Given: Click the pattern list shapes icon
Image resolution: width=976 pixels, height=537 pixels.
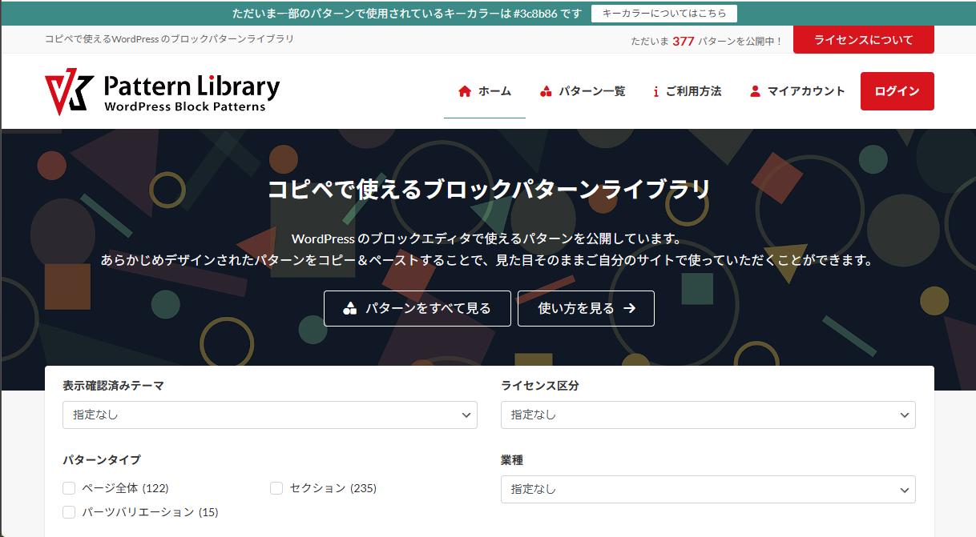Looking at the screenshot, I should point(546,91).
